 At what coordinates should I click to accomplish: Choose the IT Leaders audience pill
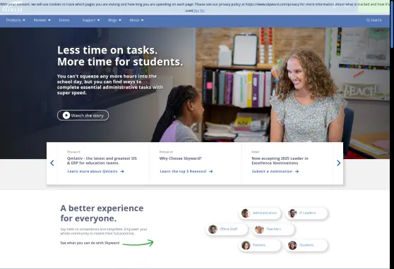click(x=306, y=213)
